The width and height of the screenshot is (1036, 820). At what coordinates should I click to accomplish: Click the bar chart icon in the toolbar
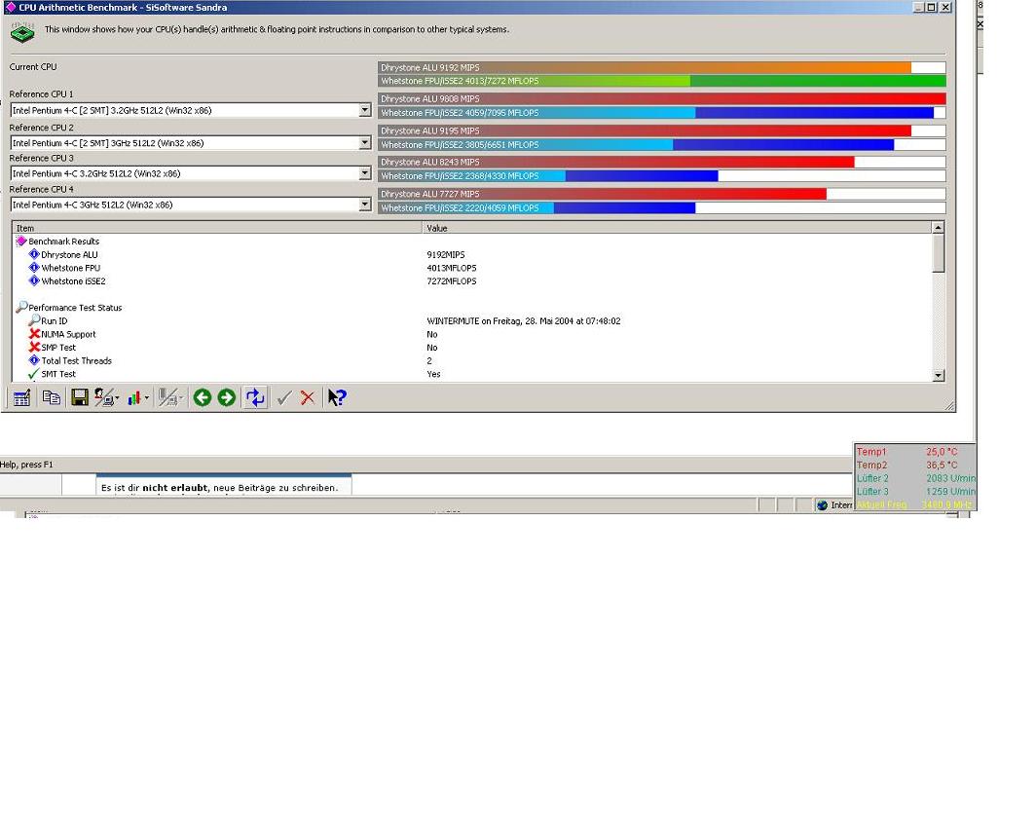point(134,397)
